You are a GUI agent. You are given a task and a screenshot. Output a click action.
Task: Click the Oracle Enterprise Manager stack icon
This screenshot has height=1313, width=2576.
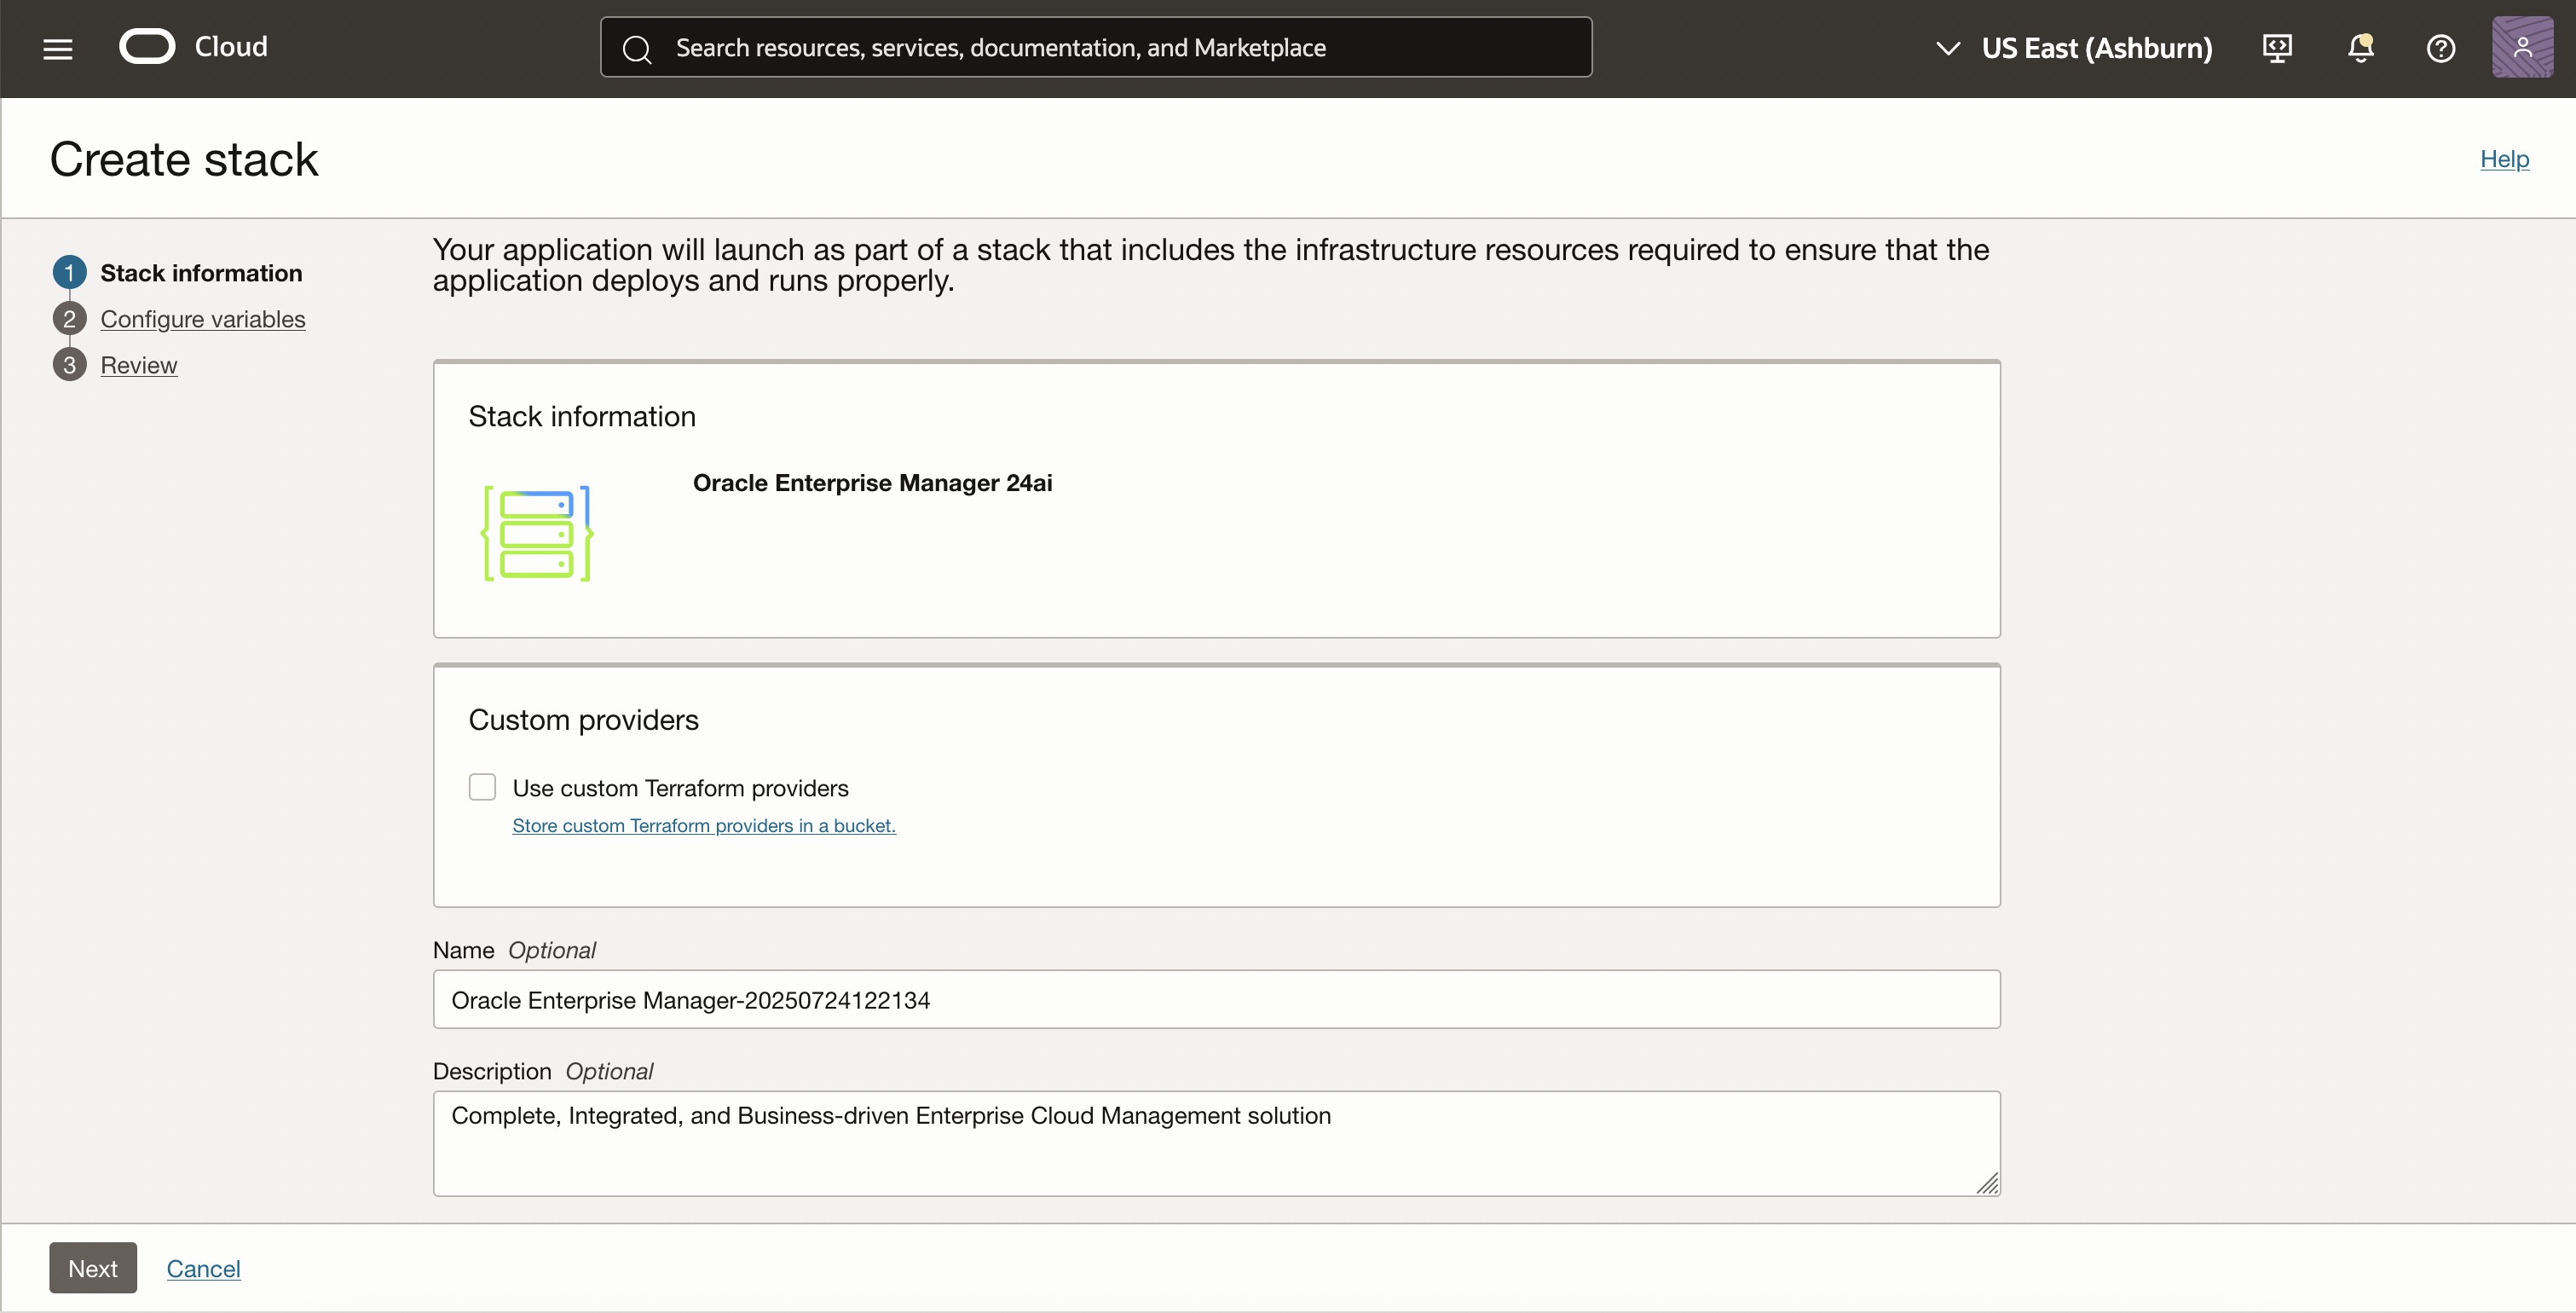point(537,533)
